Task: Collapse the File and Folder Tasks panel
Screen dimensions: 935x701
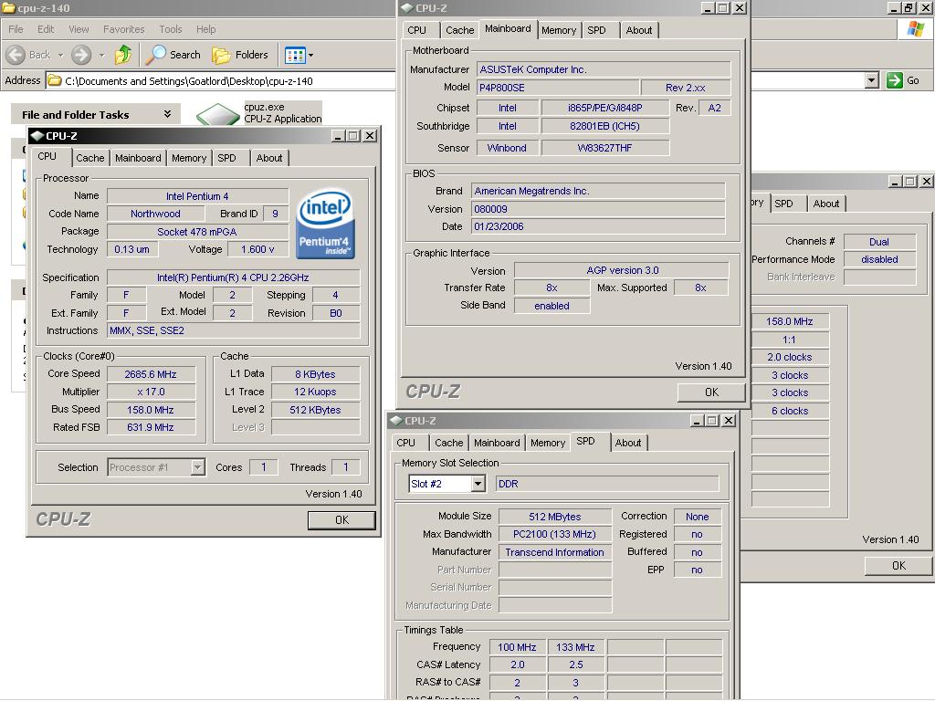Action: coord(168,114)
